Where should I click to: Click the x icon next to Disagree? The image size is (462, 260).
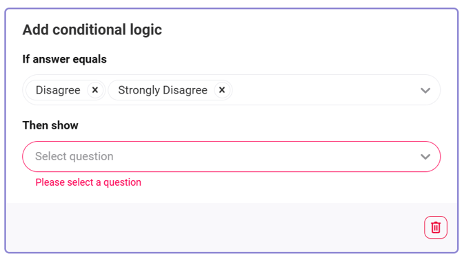[95, 90]
